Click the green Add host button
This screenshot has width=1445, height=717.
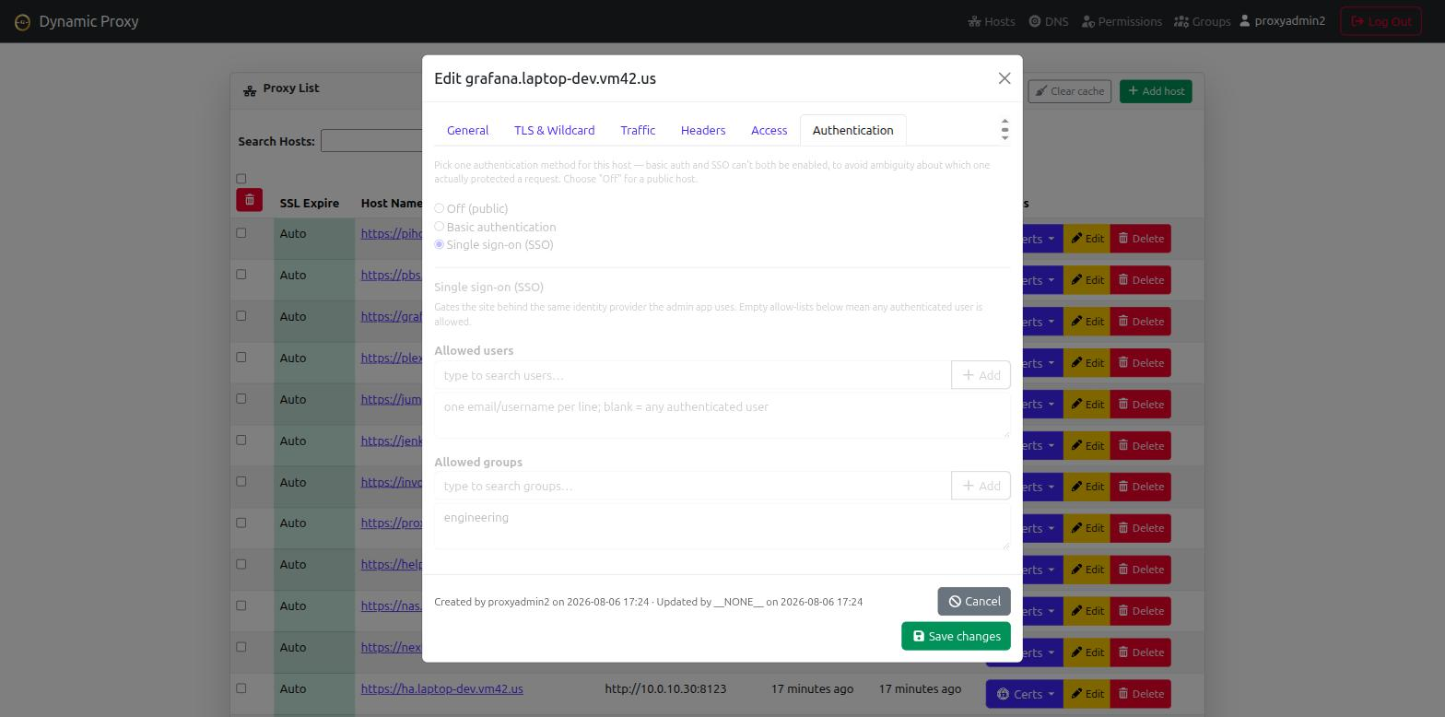click(1156, 91)
